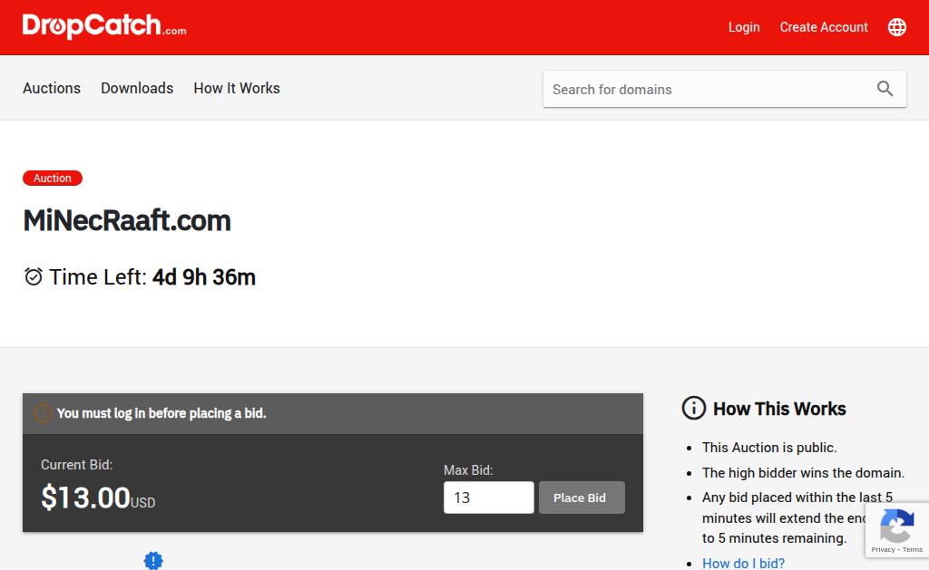The width and height of the screenshot is (929, 570).
Task: Click the warning icon in login notice
Action: 43,413
